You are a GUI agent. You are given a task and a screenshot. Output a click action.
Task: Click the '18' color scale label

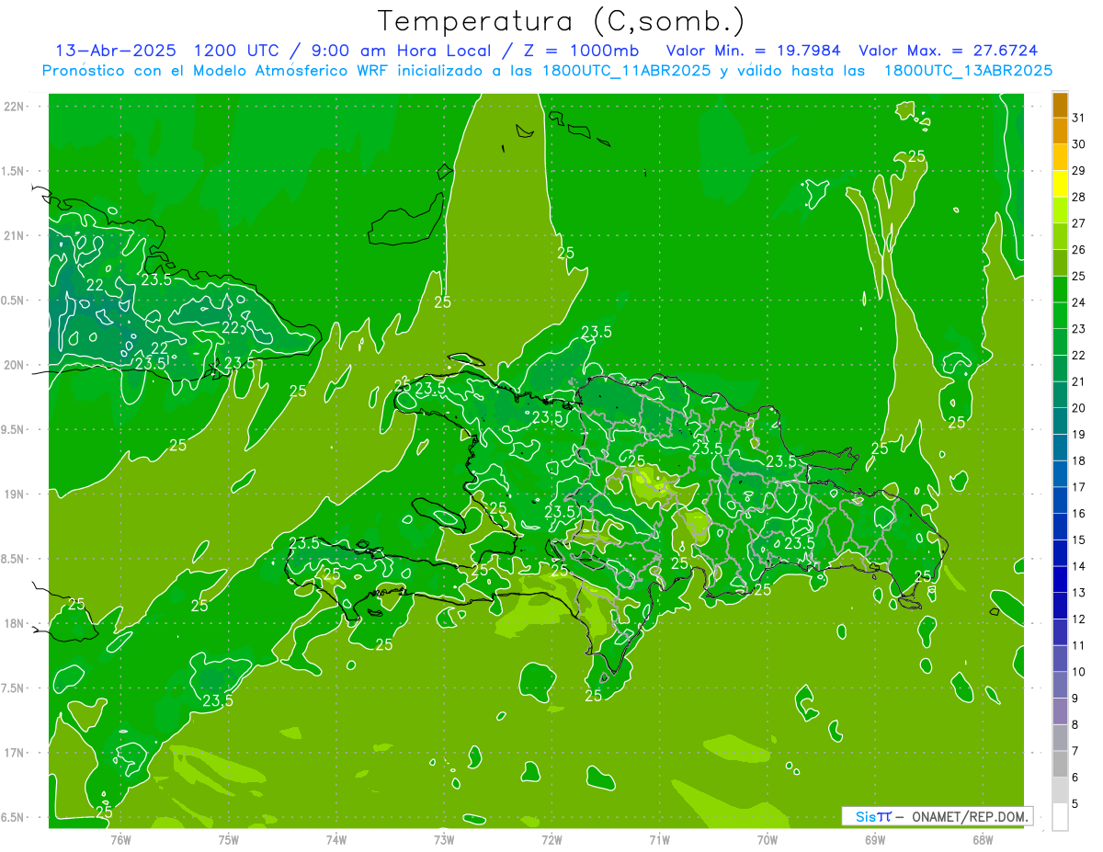click(1079, 460)
